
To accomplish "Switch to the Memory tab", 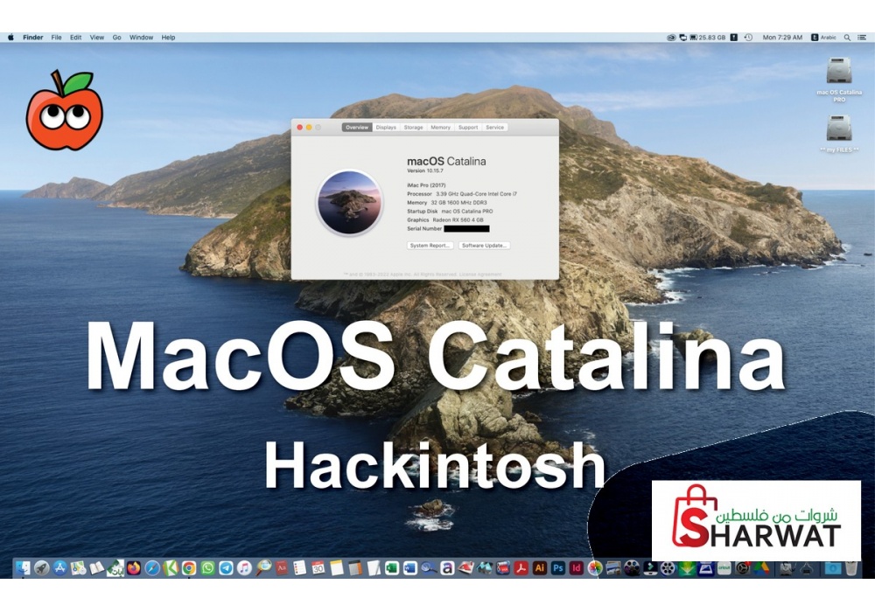I will pyautogui.click(x=440, y=127).
